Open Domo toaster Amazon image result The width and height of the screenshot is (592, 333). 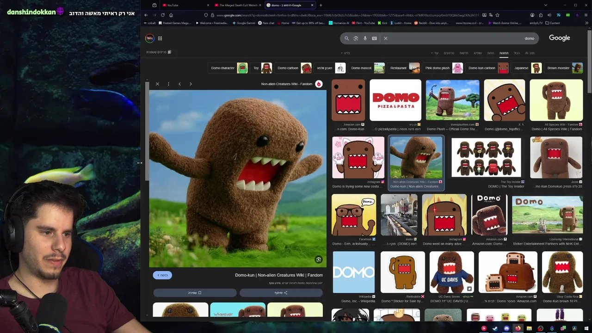508,272
